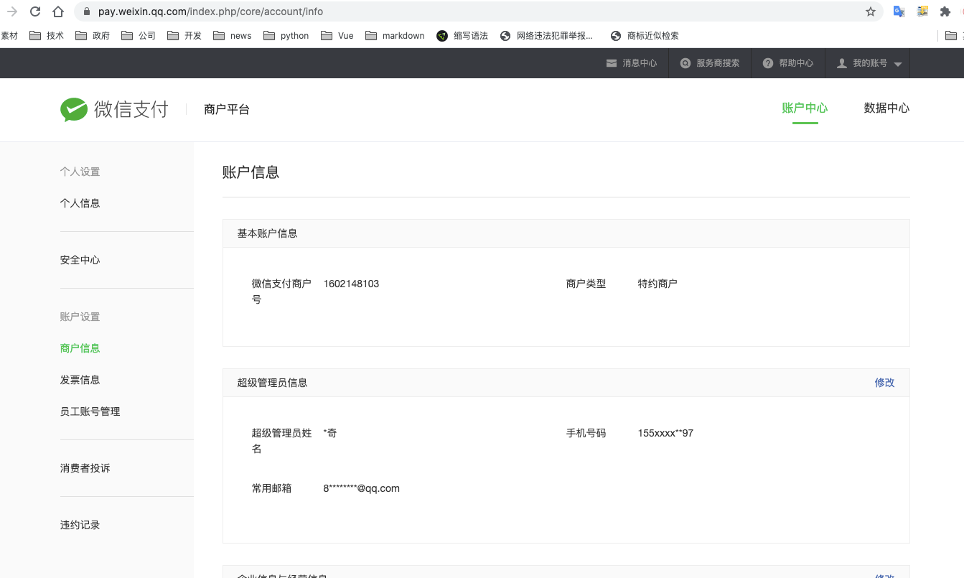This screenshot has width=964, height=578.
Task: Open 个人信息 in the sidebar
Action: pos(80,203)
